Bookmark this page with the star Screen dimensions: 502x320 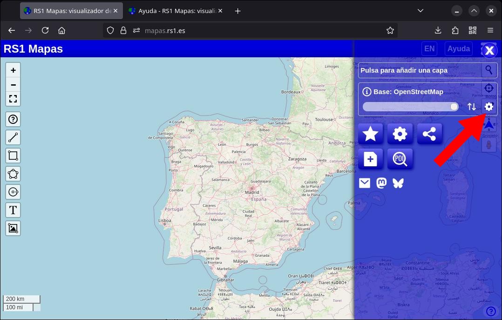(x=390, y=30)
